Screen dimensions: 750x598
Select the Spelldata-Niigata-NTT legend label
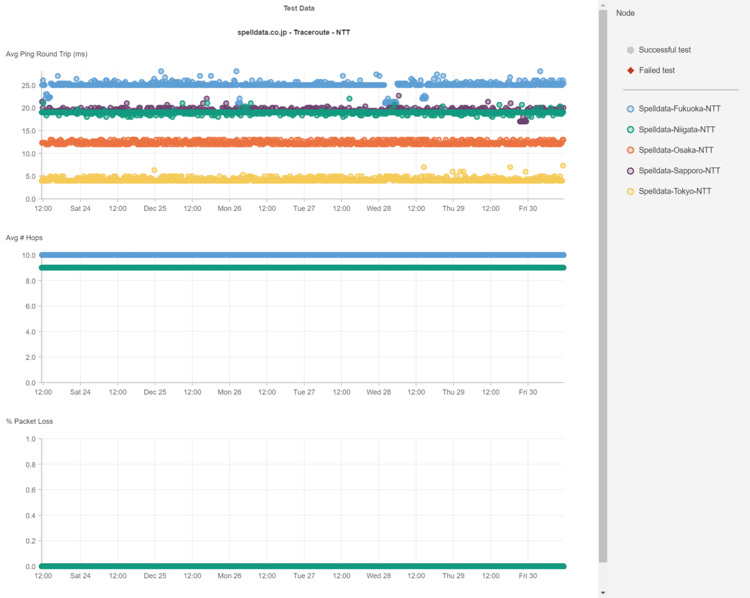click(677, 129)
